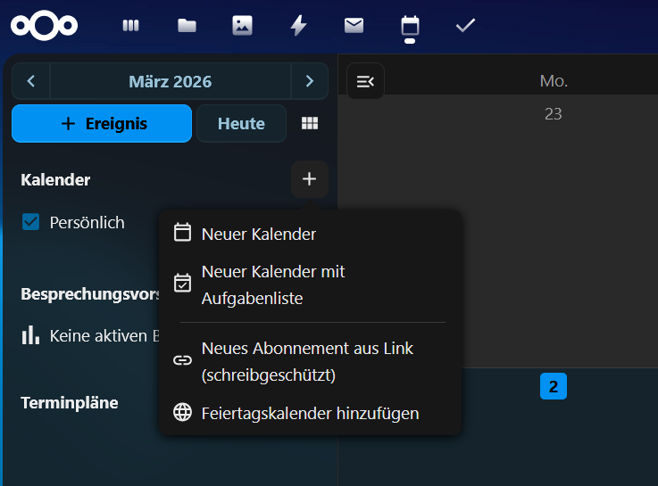The image size is (658, 486).
Task: Open the grid view selector icon
Action: pos(310,124)
